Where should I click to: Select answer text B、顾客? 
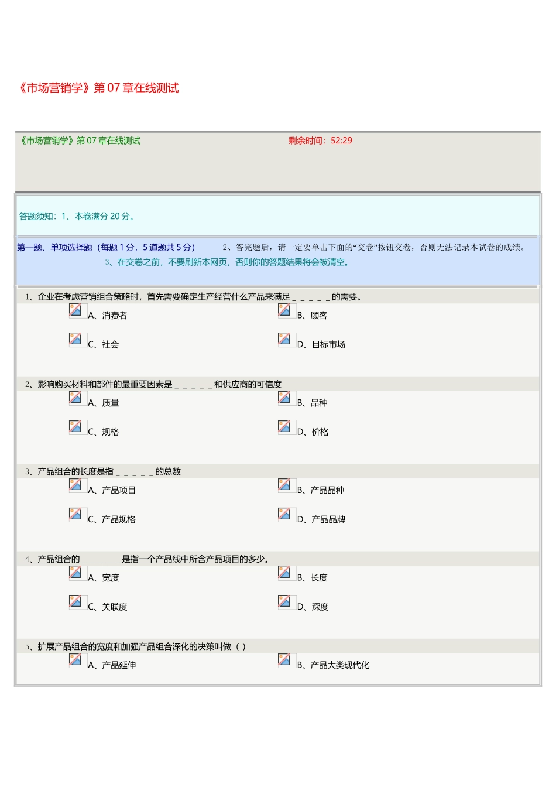[x=313, y=316]
